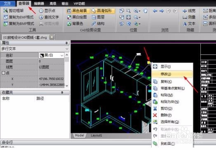The image size is (216, 150).
Task: Select the 多段 polyline length tool
Action: click(209, 17)
